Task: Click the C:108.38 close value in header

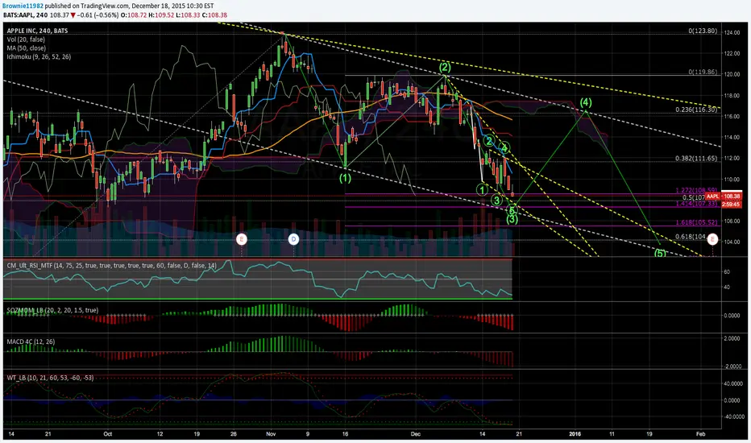Action: (214, 14)
